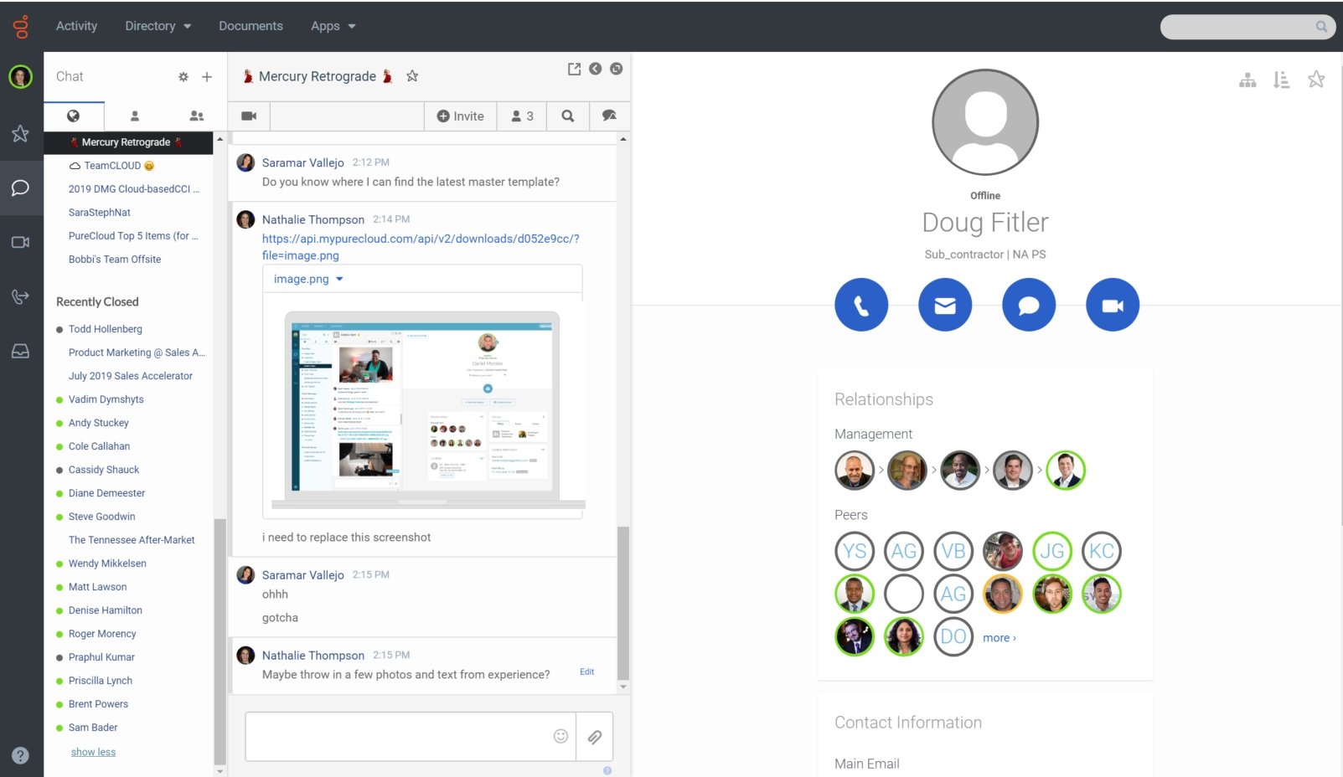Send email to Doug Fitler
Image resolution: width=1343 pixels, height=777 pixels.
tap(944, 305)
